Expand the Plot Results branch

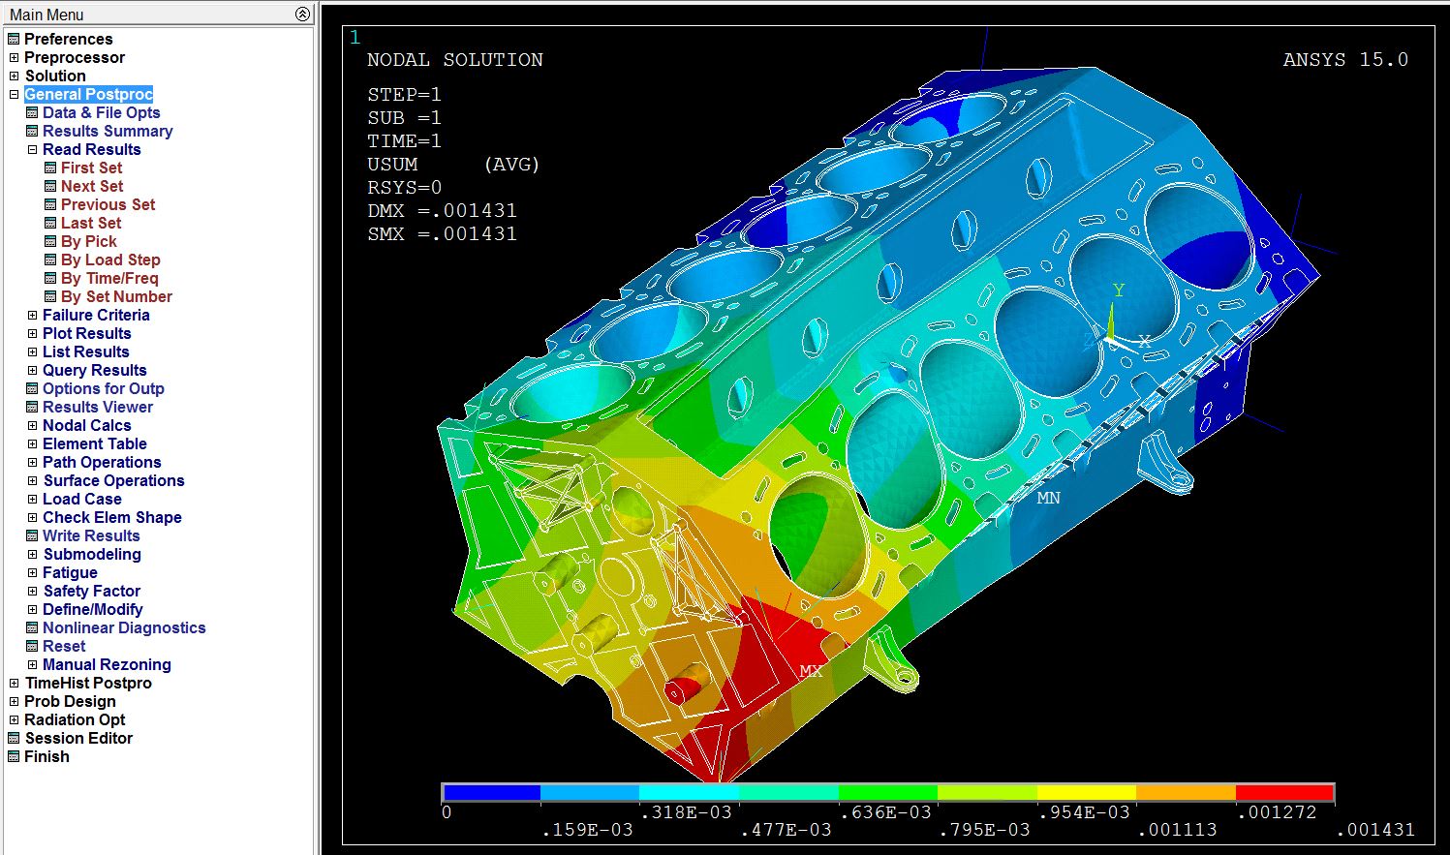(x=32, y=334)
